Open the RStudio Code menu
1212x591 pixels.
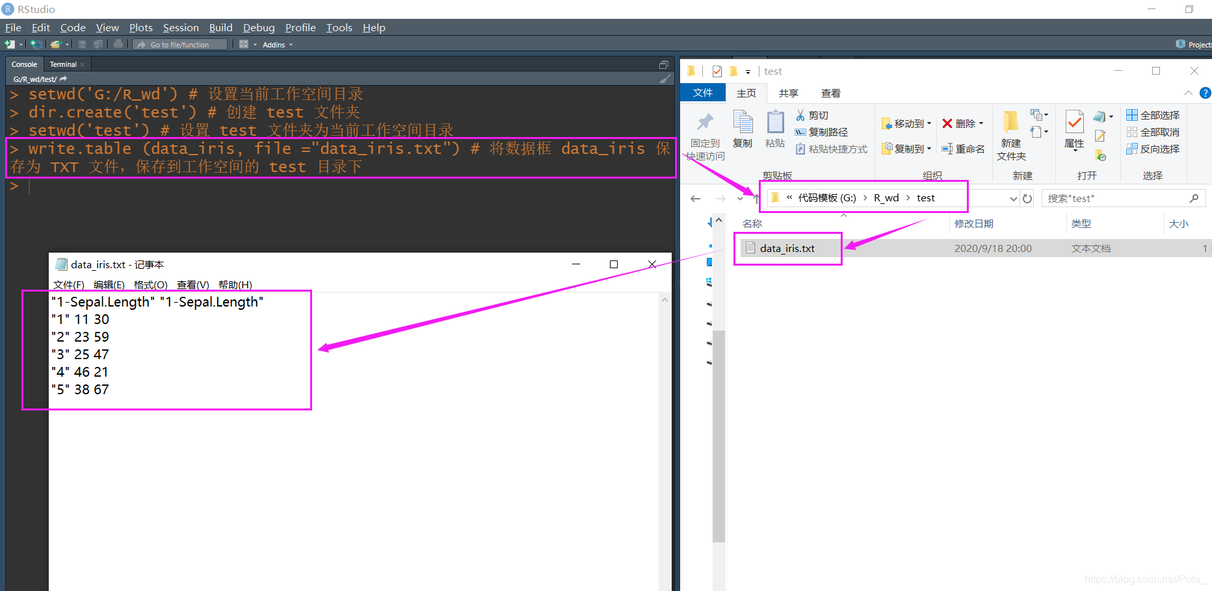point(73,27)
